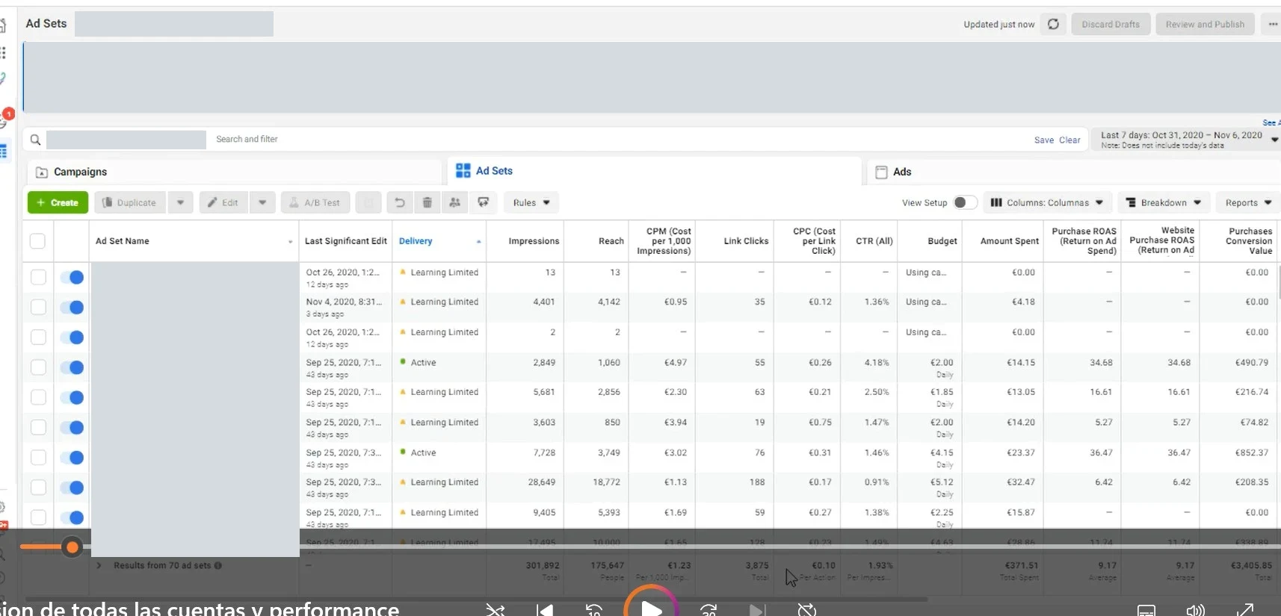Screen dimensions: 1281x616
Task: Click the Save filter link
Action: point(1043,140)
